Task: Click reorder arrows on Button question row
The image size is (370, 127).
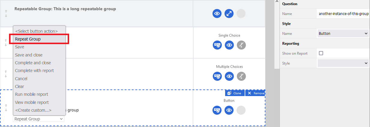Action: point(6,108)
